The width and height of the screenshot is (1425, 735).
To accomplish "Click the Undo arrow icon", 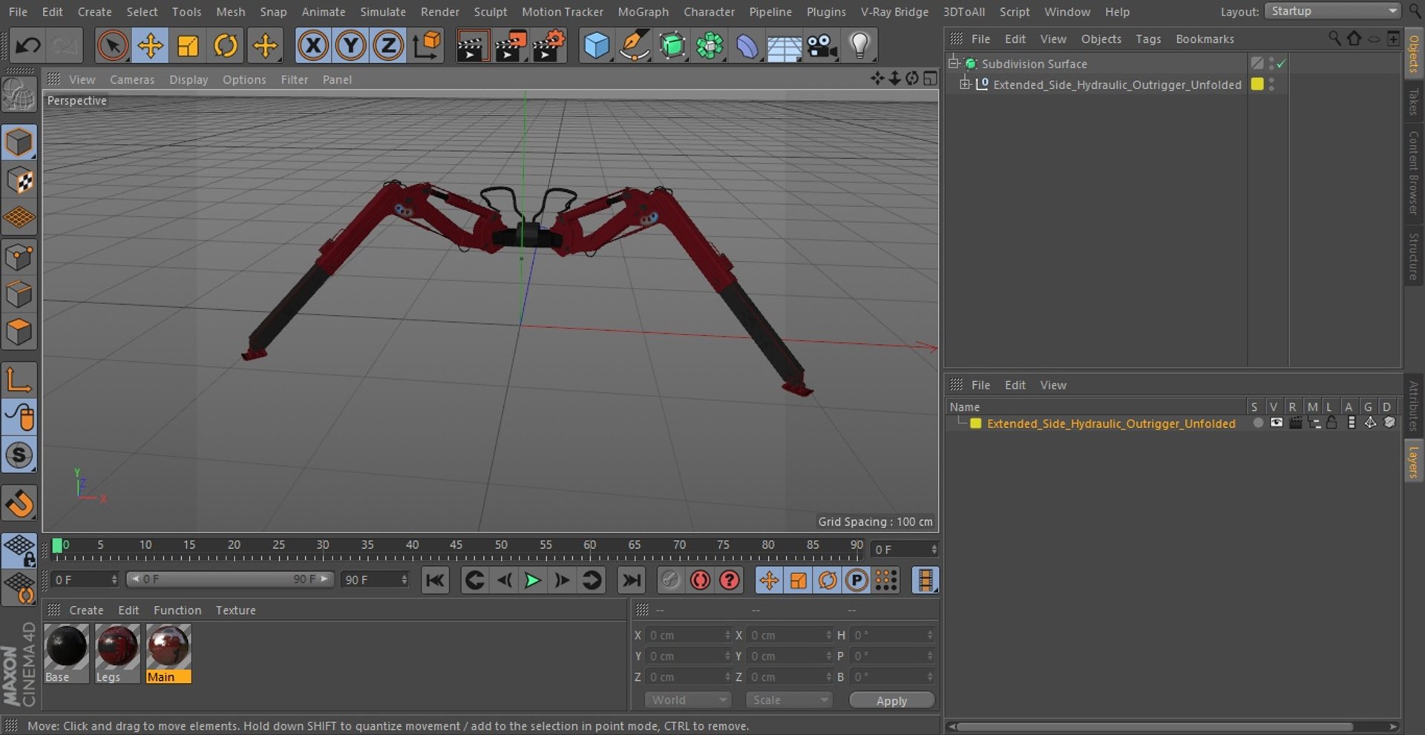I will [28, 46].
